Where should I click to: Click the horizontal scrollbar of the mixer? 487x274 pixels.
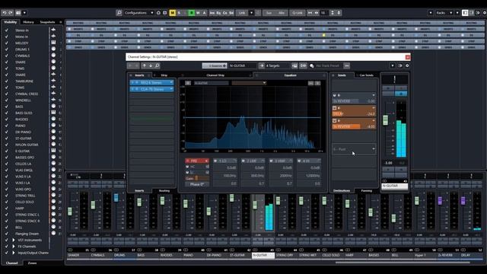(x=403, y=262)
